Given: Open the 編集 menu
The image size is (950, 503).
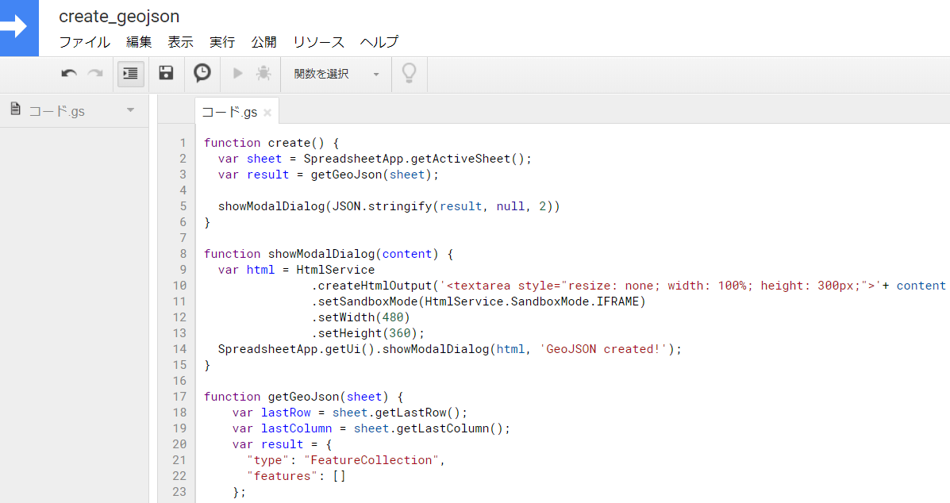Looking at the screenshot, I should (x=139, y=42).
